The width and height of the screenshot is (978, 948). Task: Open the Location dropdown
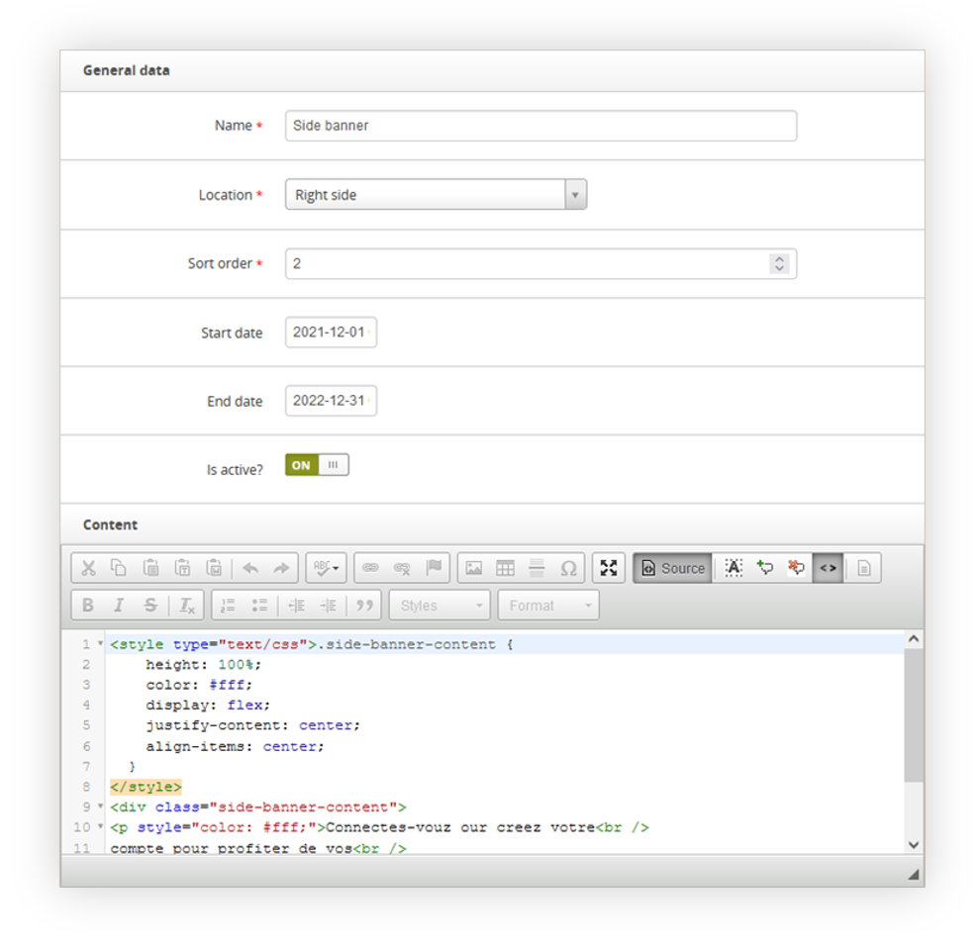pos(436,195)
